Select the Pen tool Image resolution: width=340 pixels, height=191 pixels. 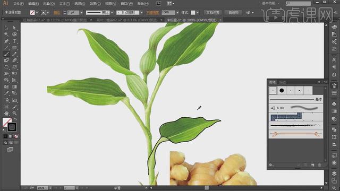pos(6,41)
